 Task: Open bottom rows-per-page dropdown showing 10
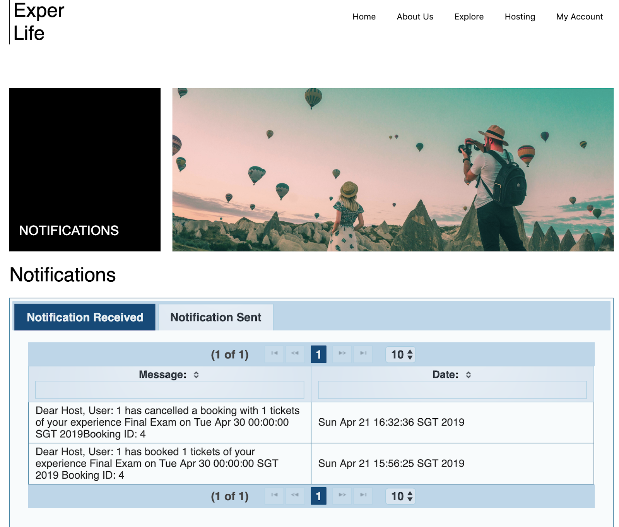400,496
